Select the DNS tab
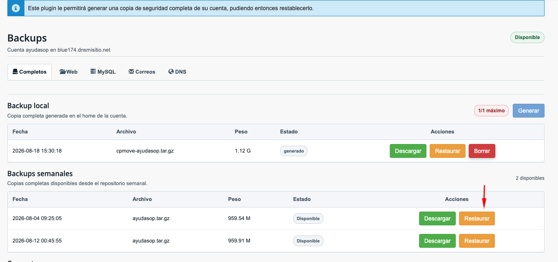The image size is (558, 262). pyautogui.click(x=177, y=72)
